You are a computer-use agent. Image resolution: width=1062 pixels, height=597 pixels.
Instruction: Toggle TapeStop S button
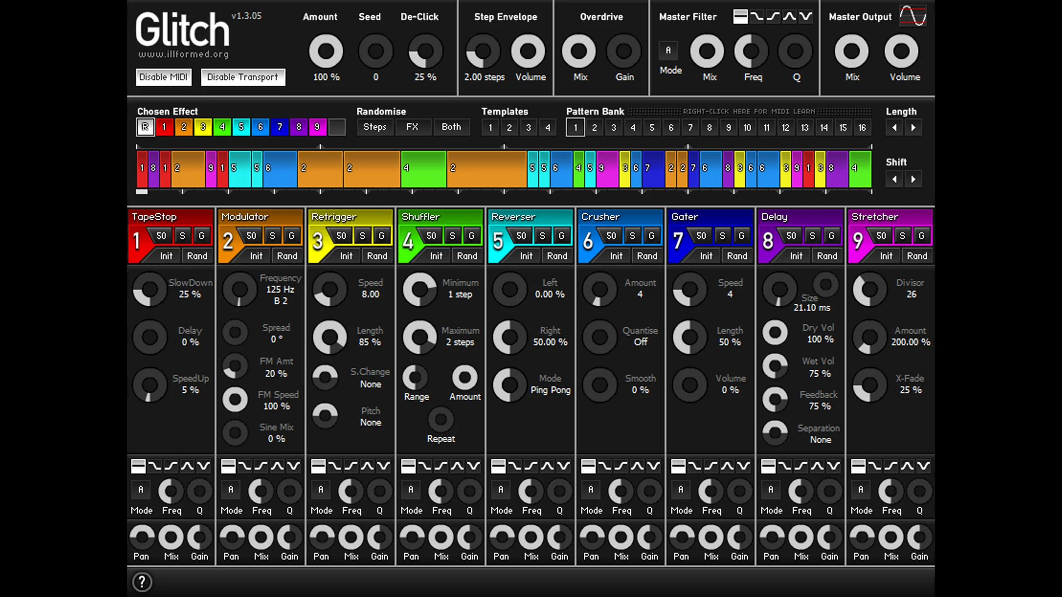coord(183,235)
